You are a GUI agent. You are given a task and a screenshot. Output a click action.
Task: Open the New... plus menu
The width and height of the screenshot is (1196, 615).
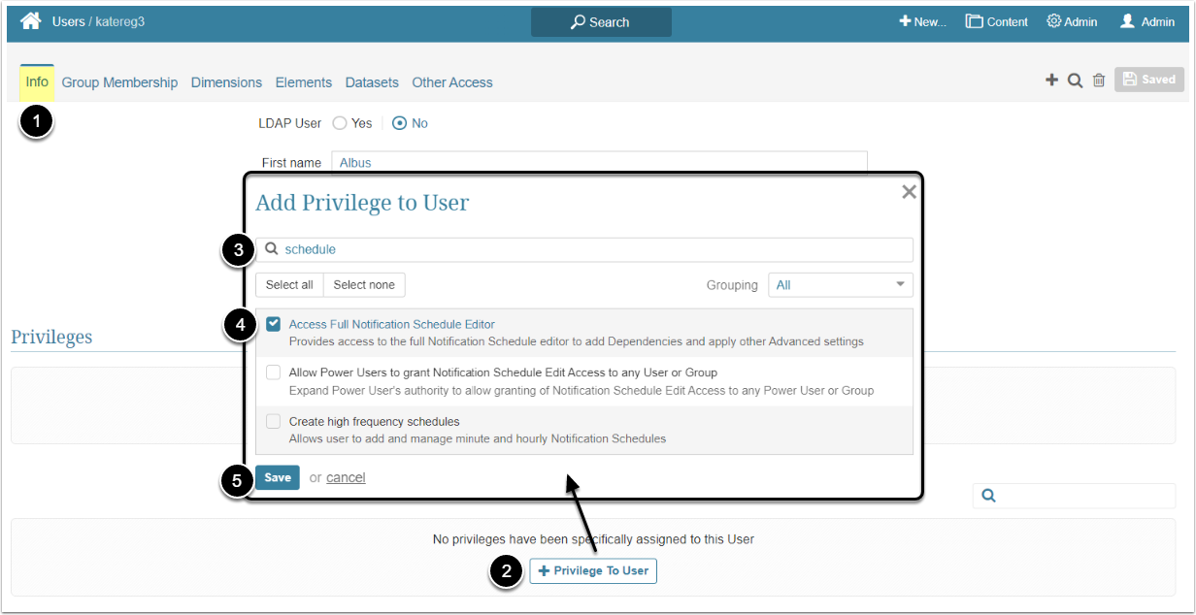point(922,21)
